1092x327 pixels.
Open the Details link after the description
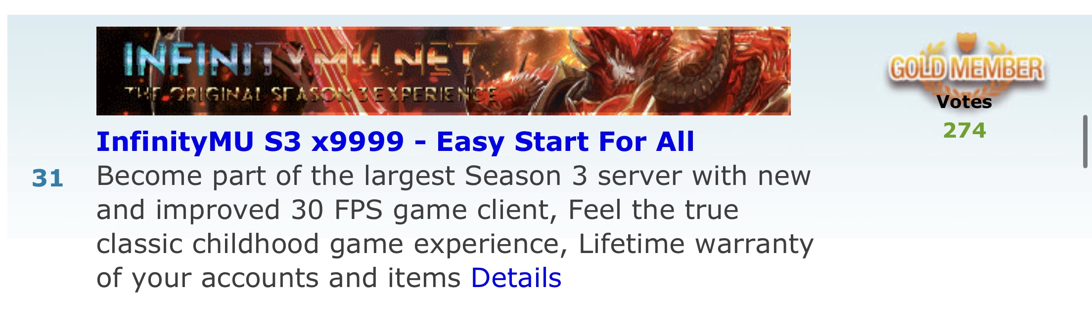point(516,278)
